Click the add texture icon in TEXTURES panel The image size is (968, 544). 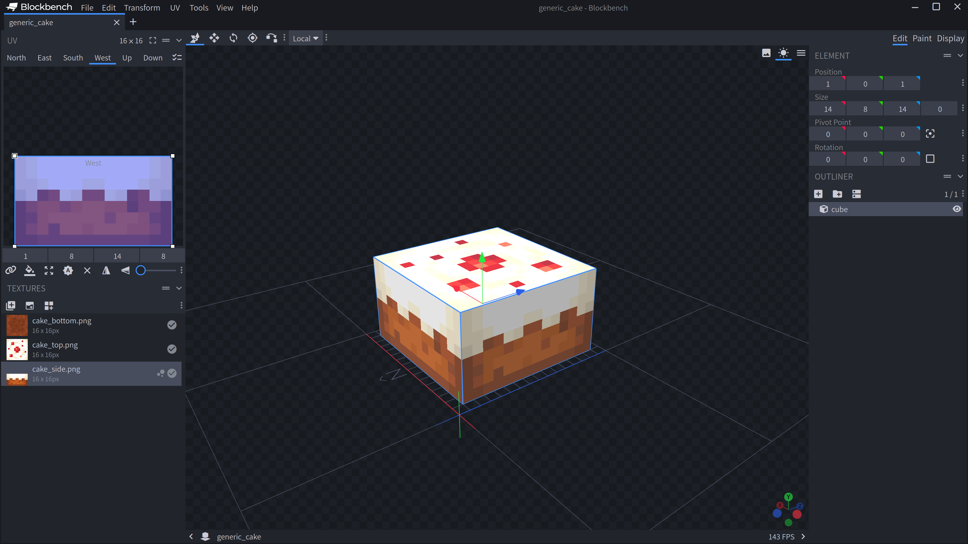(x=11, y=305)
